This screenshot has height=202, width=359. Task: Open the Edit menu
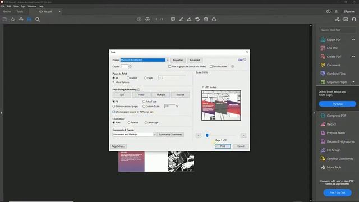9,6
